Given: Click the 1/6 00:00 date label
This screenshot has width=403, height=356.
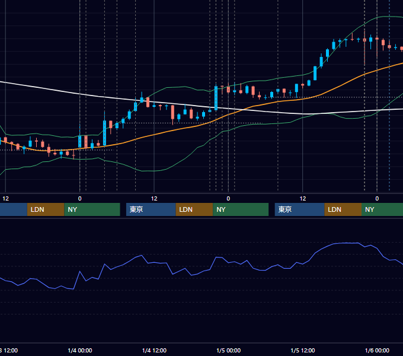Looking at the screenshot, I should (x=377, y=350).
